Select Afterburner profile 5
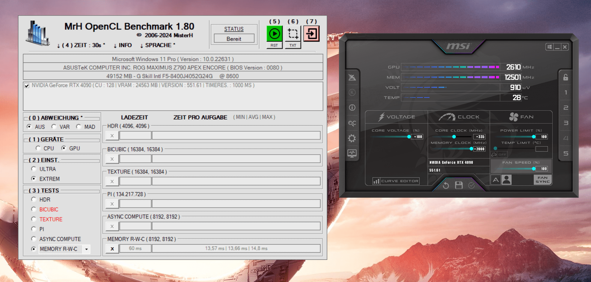Viewport: 591px width, 282px height. point(566,153)
